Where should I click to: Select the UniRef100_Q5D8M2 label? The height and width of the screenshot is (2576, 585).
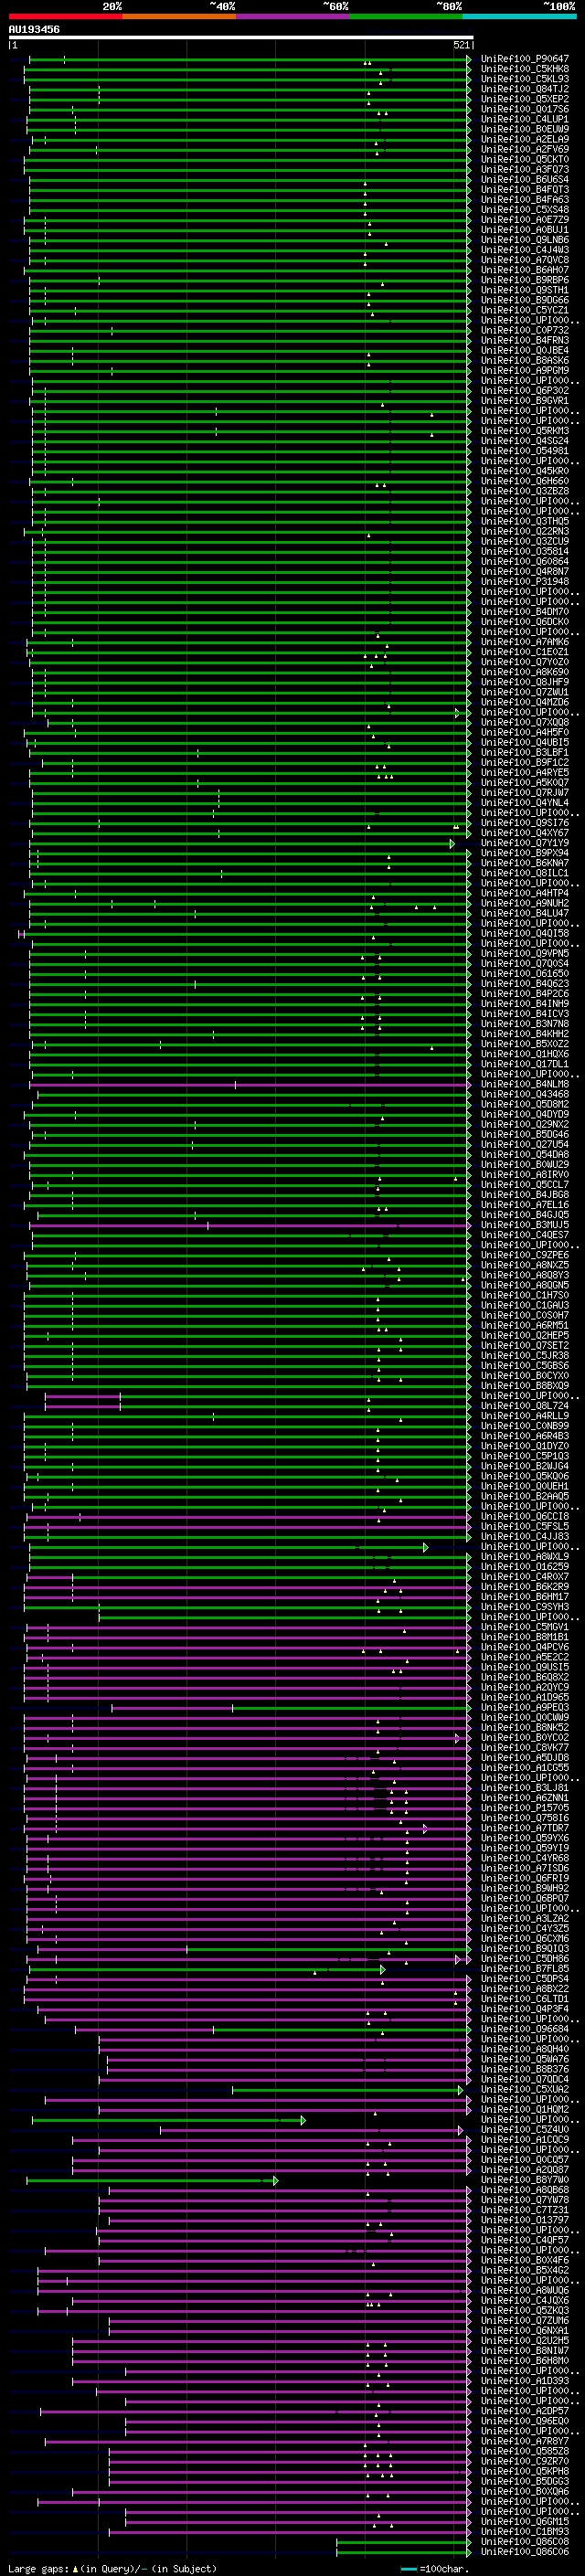pos(524,1104)
